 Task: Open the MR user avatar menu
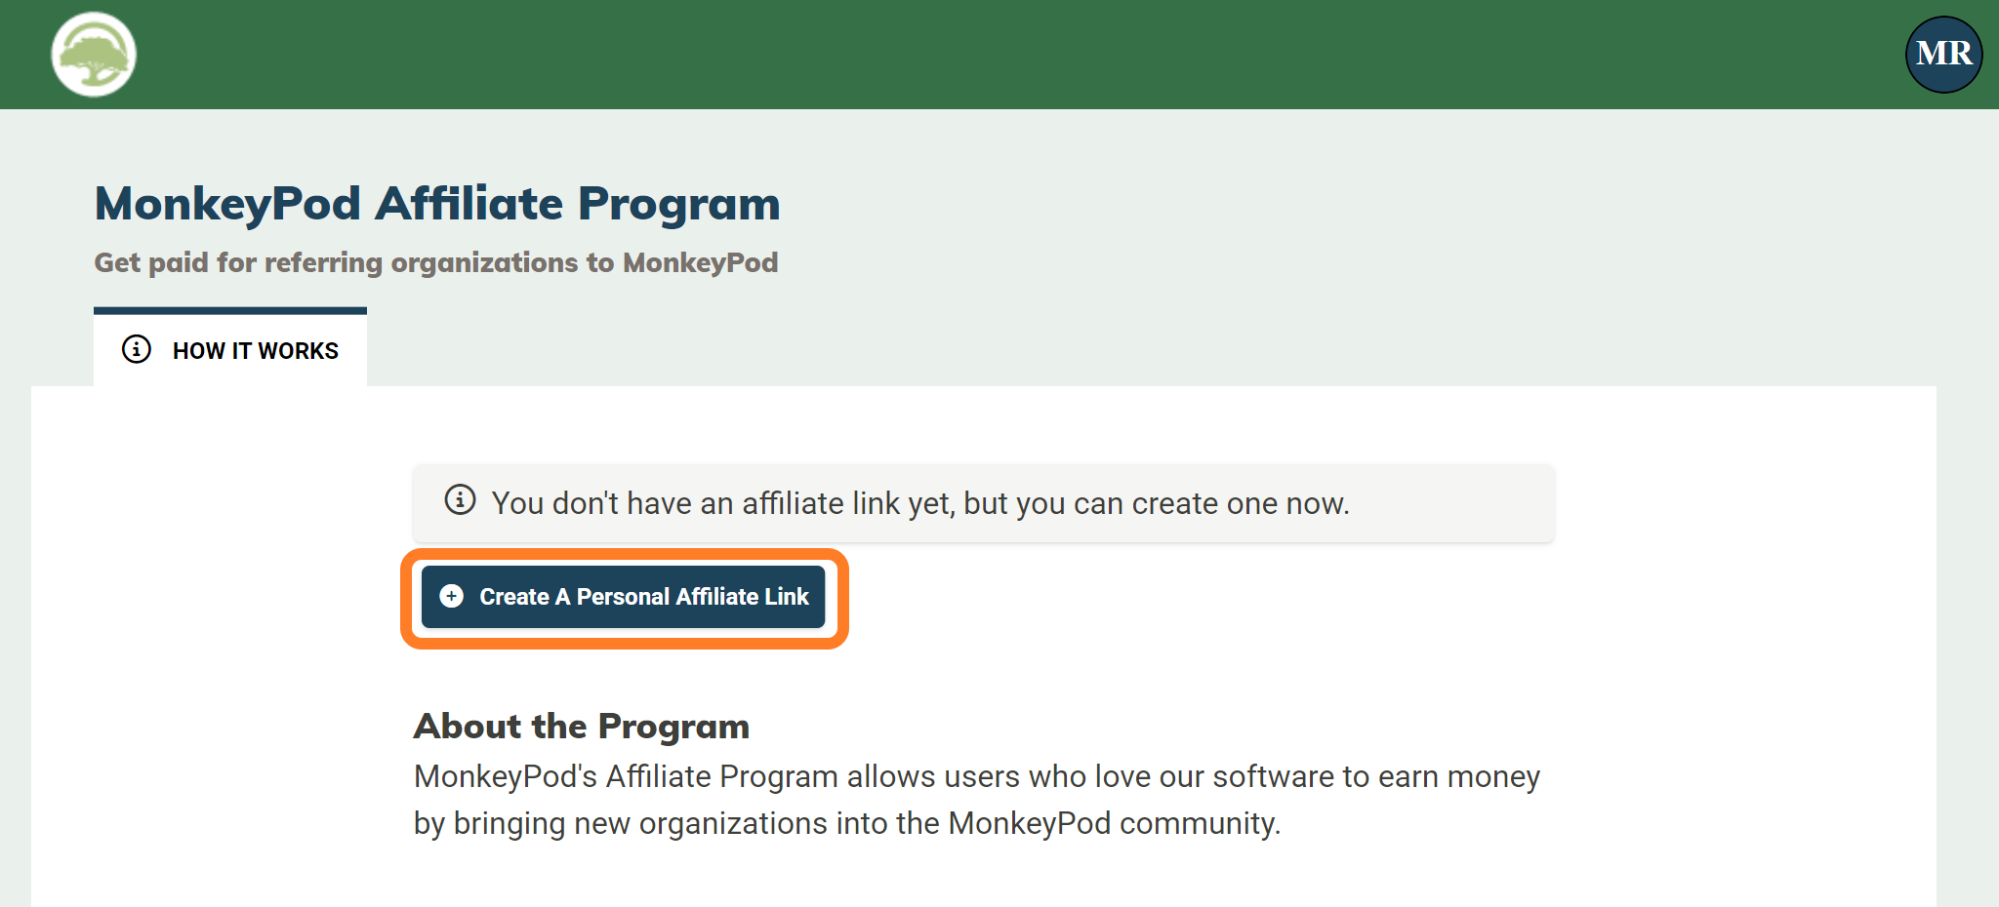tap(1943, 55)
